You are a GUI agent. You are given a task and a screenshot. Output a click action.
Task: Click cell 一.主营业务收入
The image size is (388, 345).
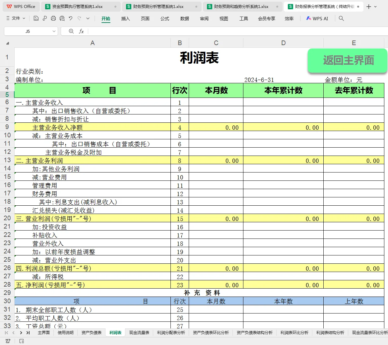93,102
